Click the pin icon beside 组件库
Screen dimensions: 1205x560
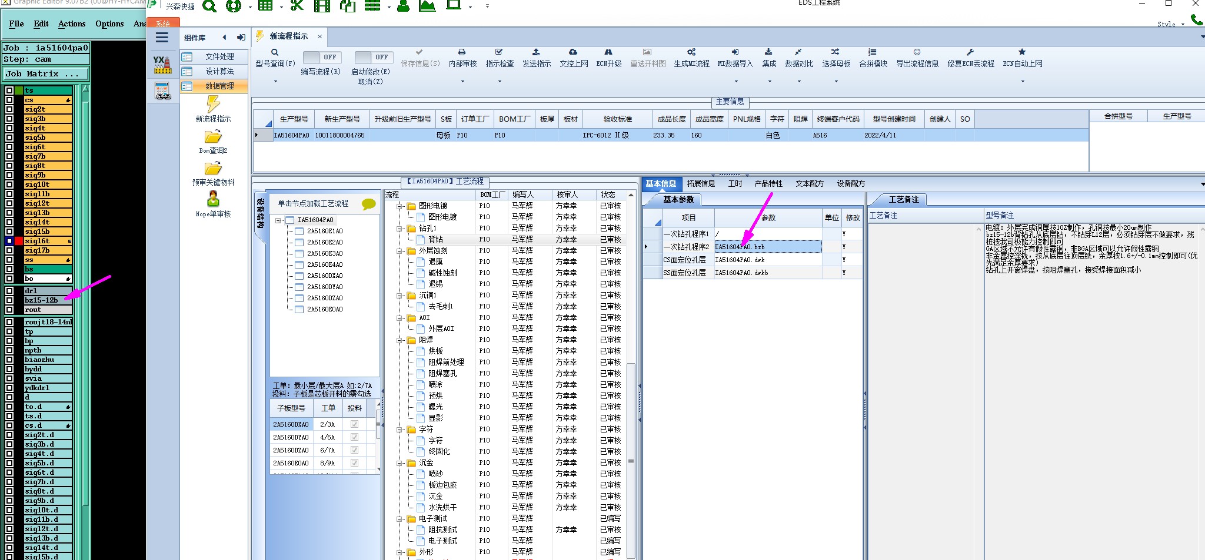pos(241,38)
